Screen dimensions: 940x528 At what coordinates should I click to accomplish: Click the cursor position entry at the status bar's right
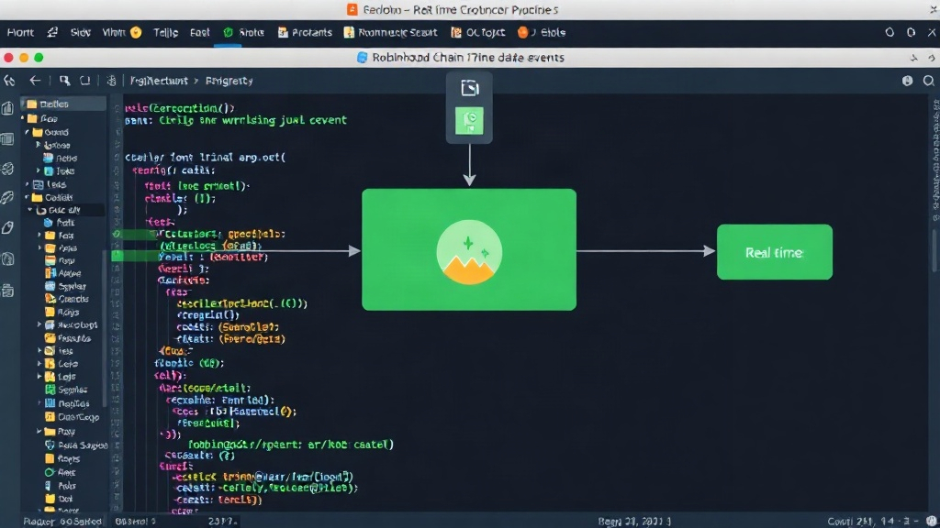click(874, 522)
